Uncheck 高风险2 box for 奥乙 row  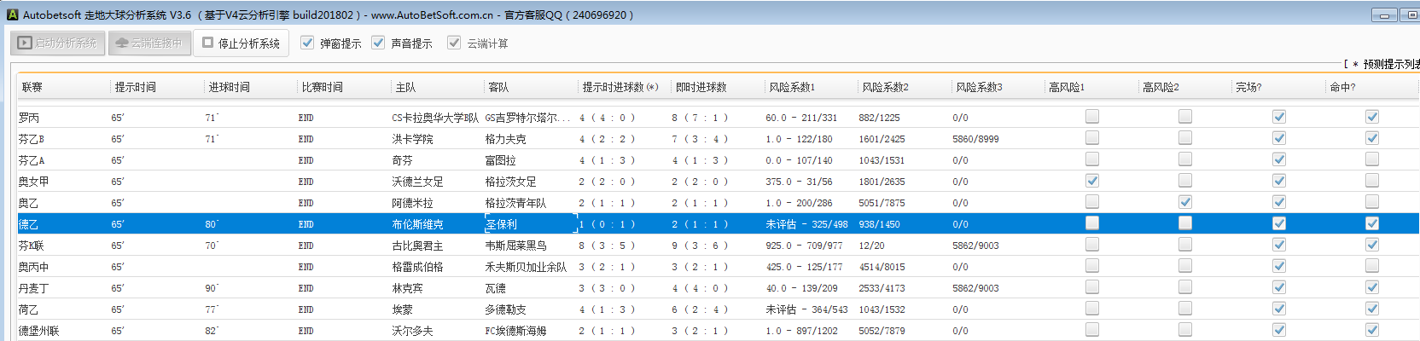[x=1185, y=202]
